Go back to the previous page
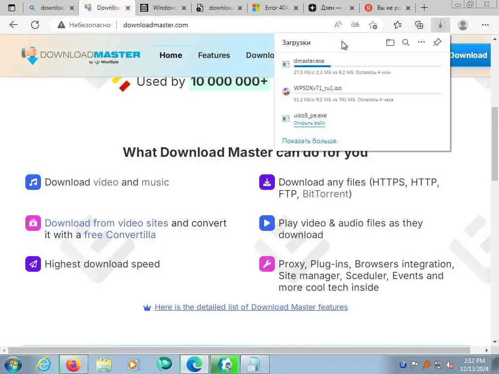The height and width of the screenshot is (374, 499). point(13,25)
